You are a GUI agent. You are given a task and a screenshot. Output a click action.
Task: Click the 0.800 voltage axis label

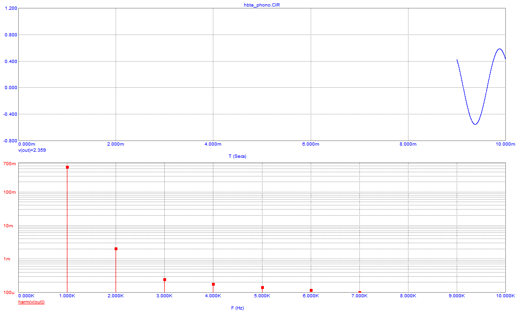tap(11, 35)
